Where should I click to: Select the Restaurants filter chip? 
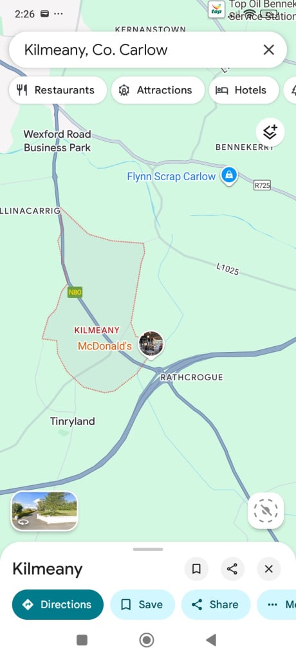(58, 90)
